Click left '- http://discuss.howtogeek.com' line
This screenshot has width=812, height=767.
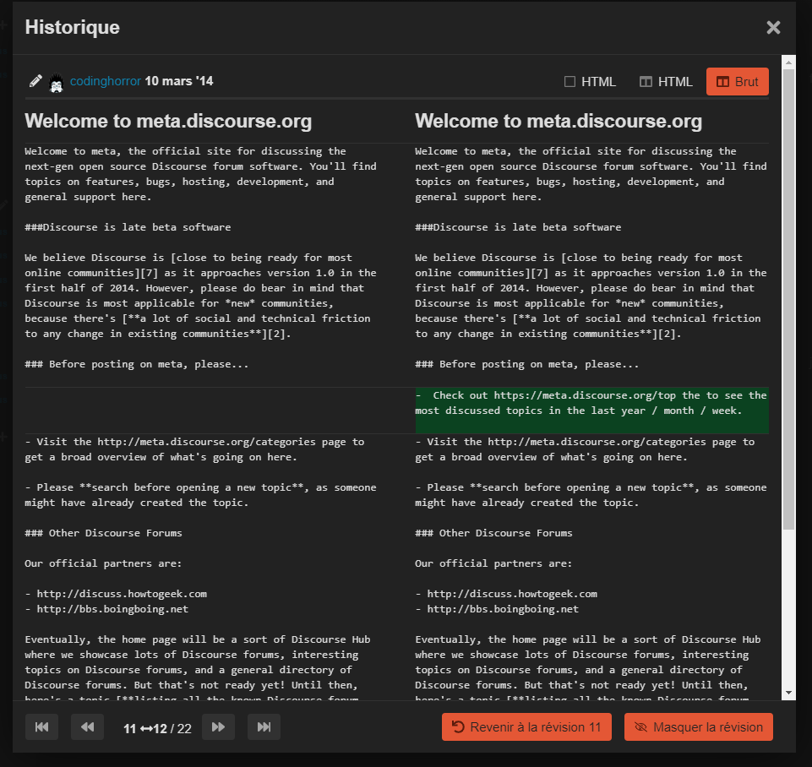click(x=116, y=594)
